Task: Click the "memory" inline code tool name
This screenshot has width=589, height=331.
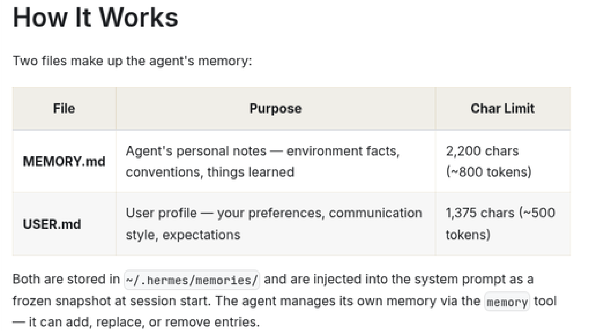Action: coord(507,302)
